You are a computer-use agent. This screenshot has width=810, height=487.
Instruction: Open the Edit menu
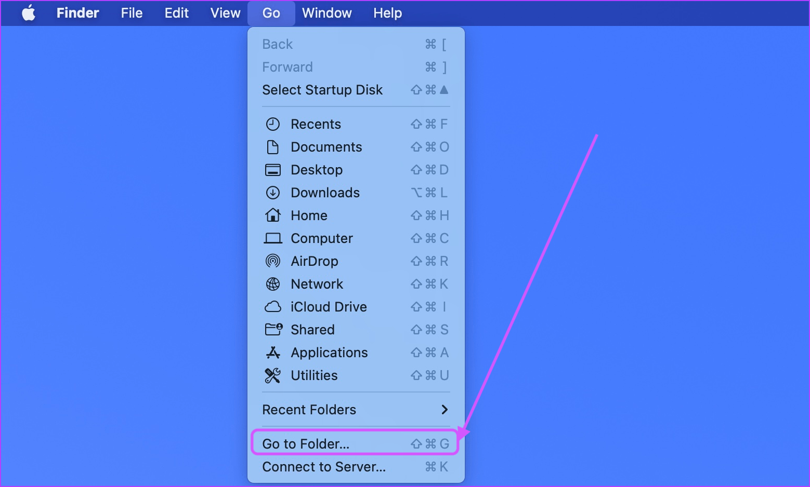tap(177, 13)
